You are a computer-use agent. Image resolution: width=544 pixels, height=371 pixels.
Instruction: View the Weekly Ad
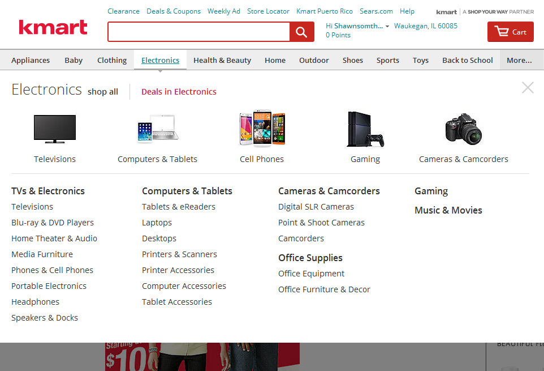[x=224, y=11]
